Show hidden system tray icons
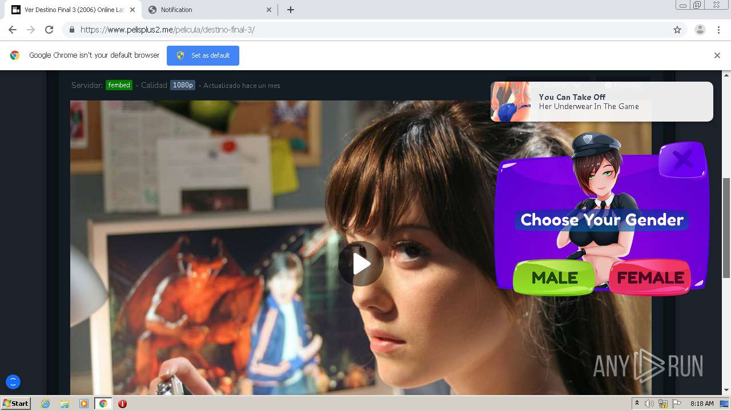 [637, 404]
